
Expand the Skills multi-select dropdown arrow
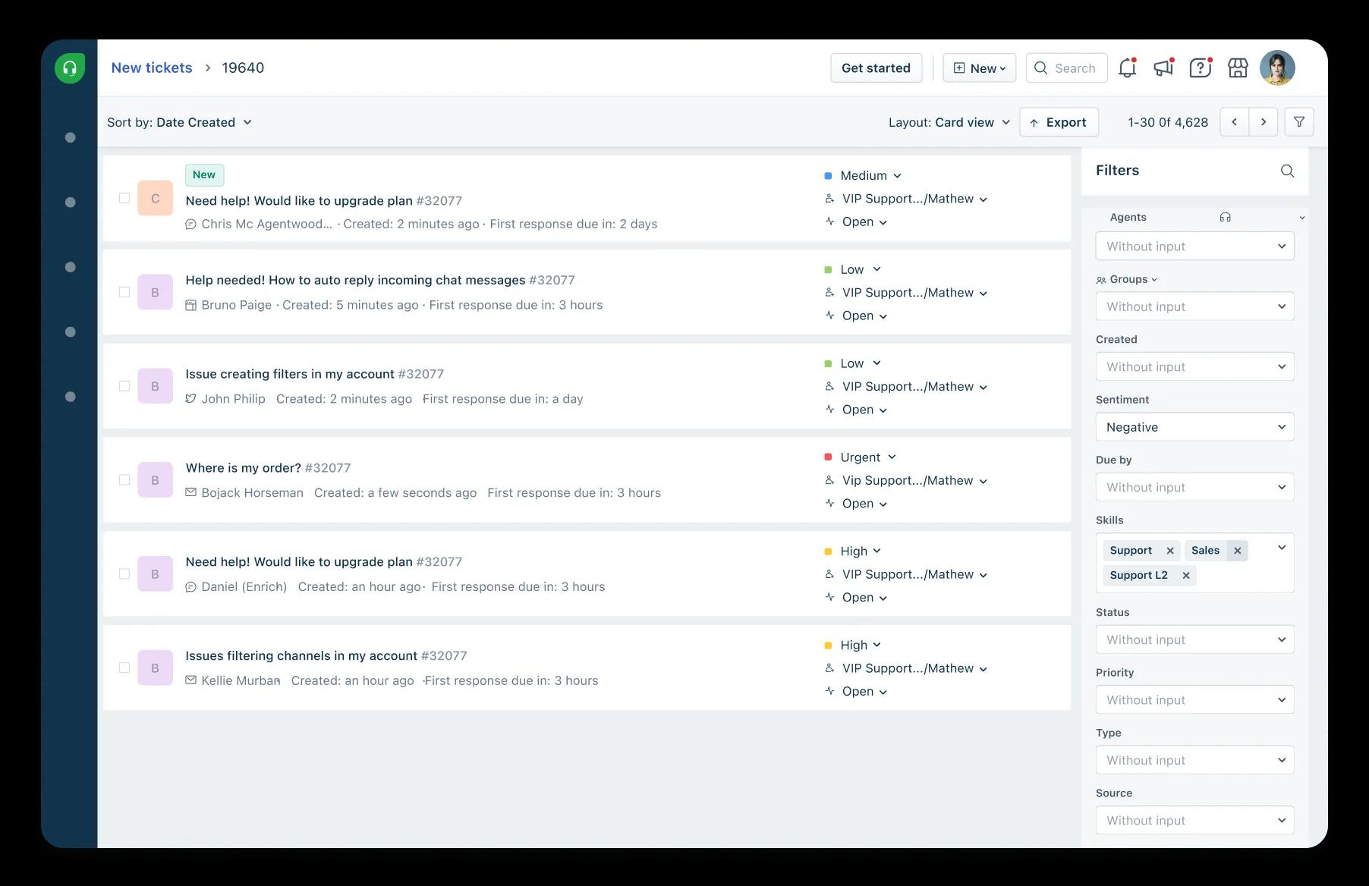[x=1282, y=548]
